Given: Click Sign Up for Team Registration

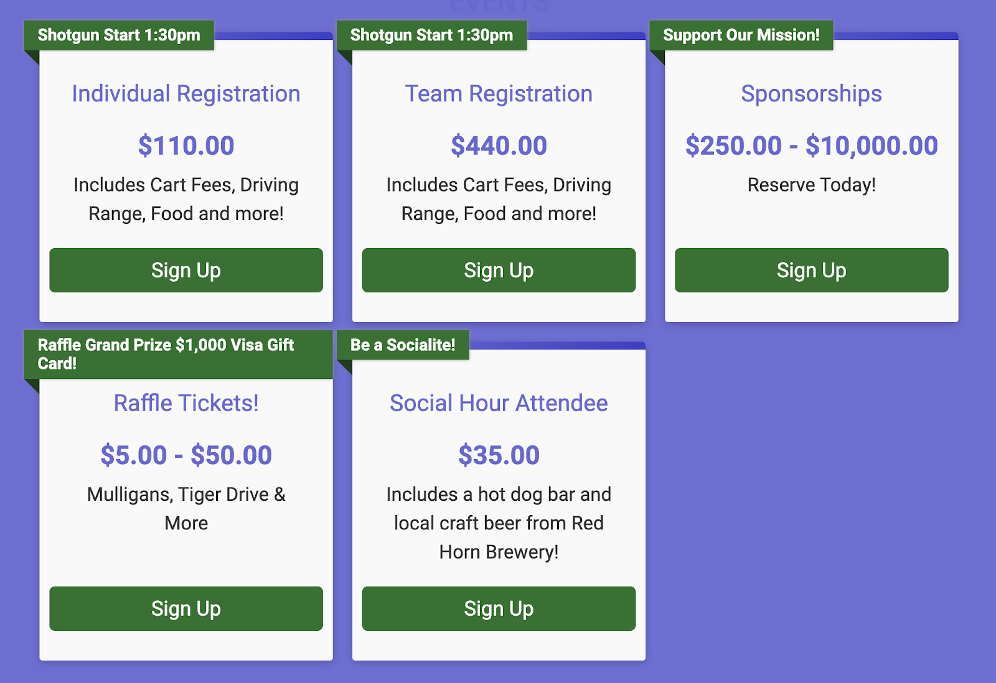Looking at the screenshot, I should click(x=499, y=270).
